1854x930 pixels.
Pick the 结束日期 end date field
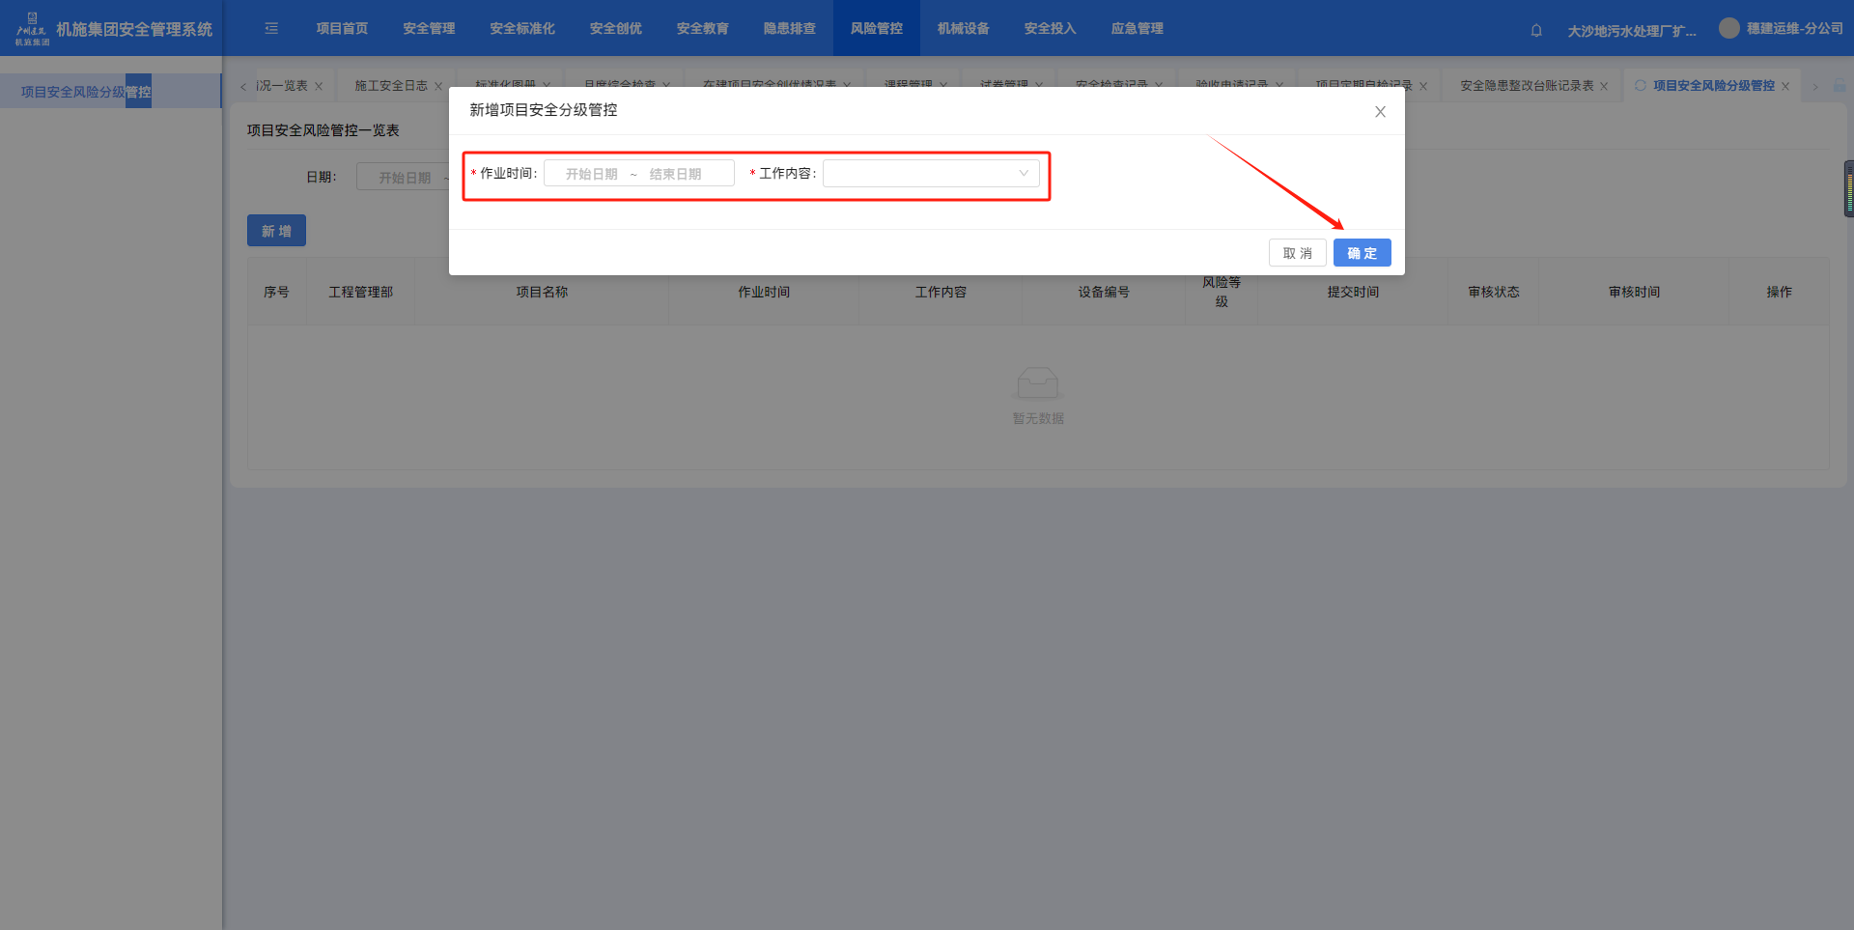coord(675,174)
